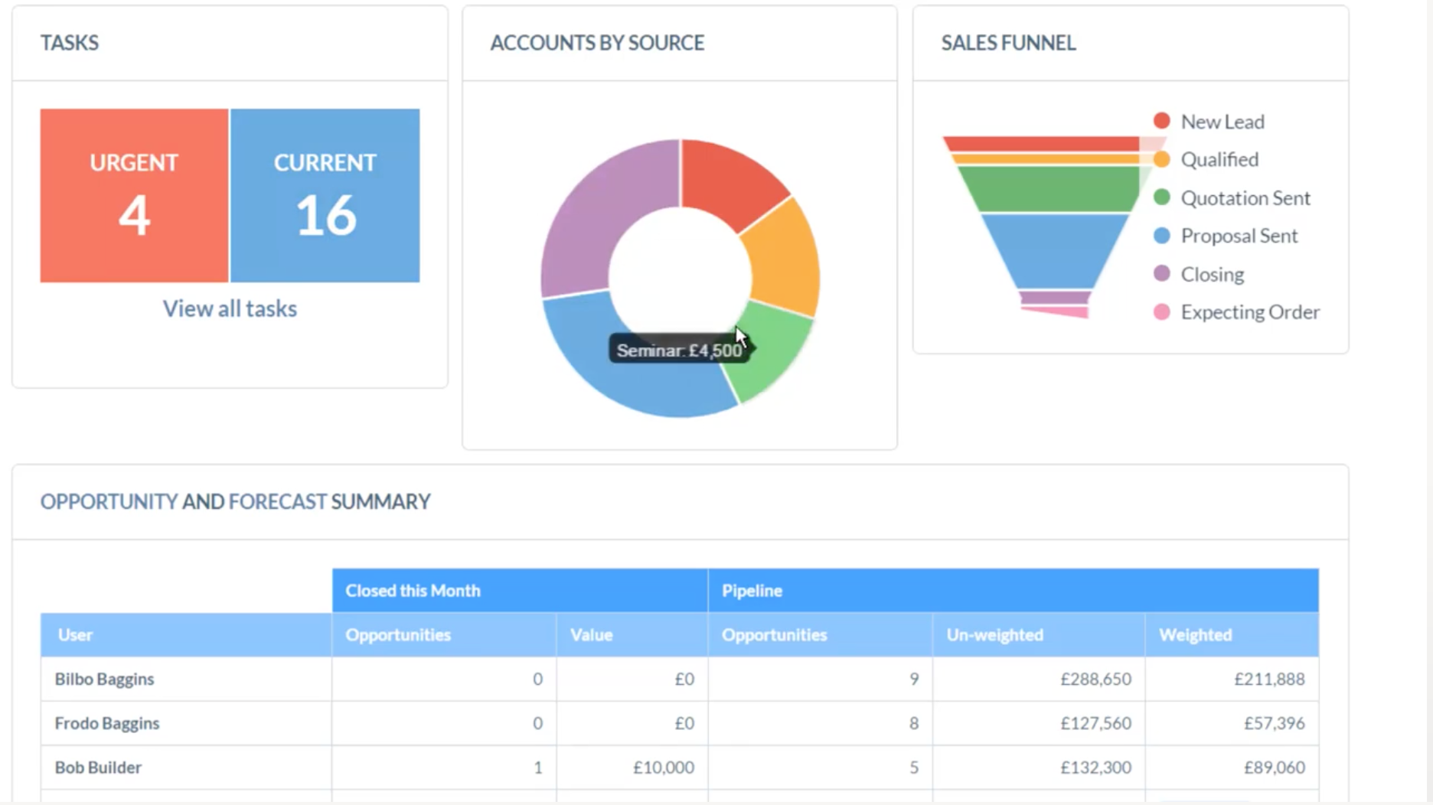
Task: Click the OPPORTUNITY link in summary heading
Action: tap(109, 502)
